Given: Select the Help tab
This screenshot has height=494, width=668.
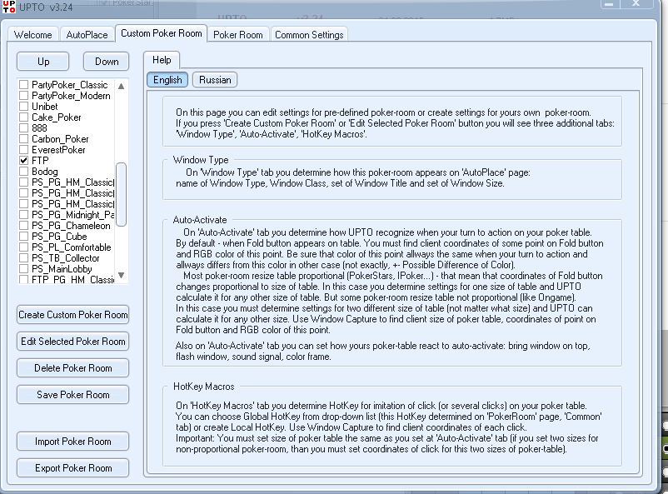Looking at the screenshot, I should 162,60.
